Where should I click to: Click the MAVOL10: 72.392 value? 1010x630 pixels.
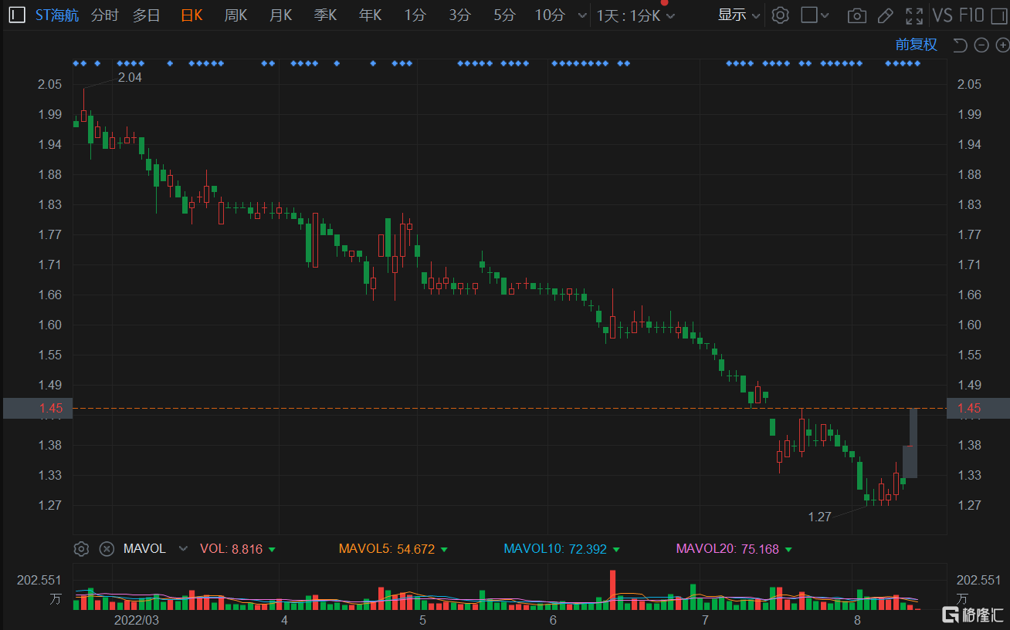(x=556, y=549)
